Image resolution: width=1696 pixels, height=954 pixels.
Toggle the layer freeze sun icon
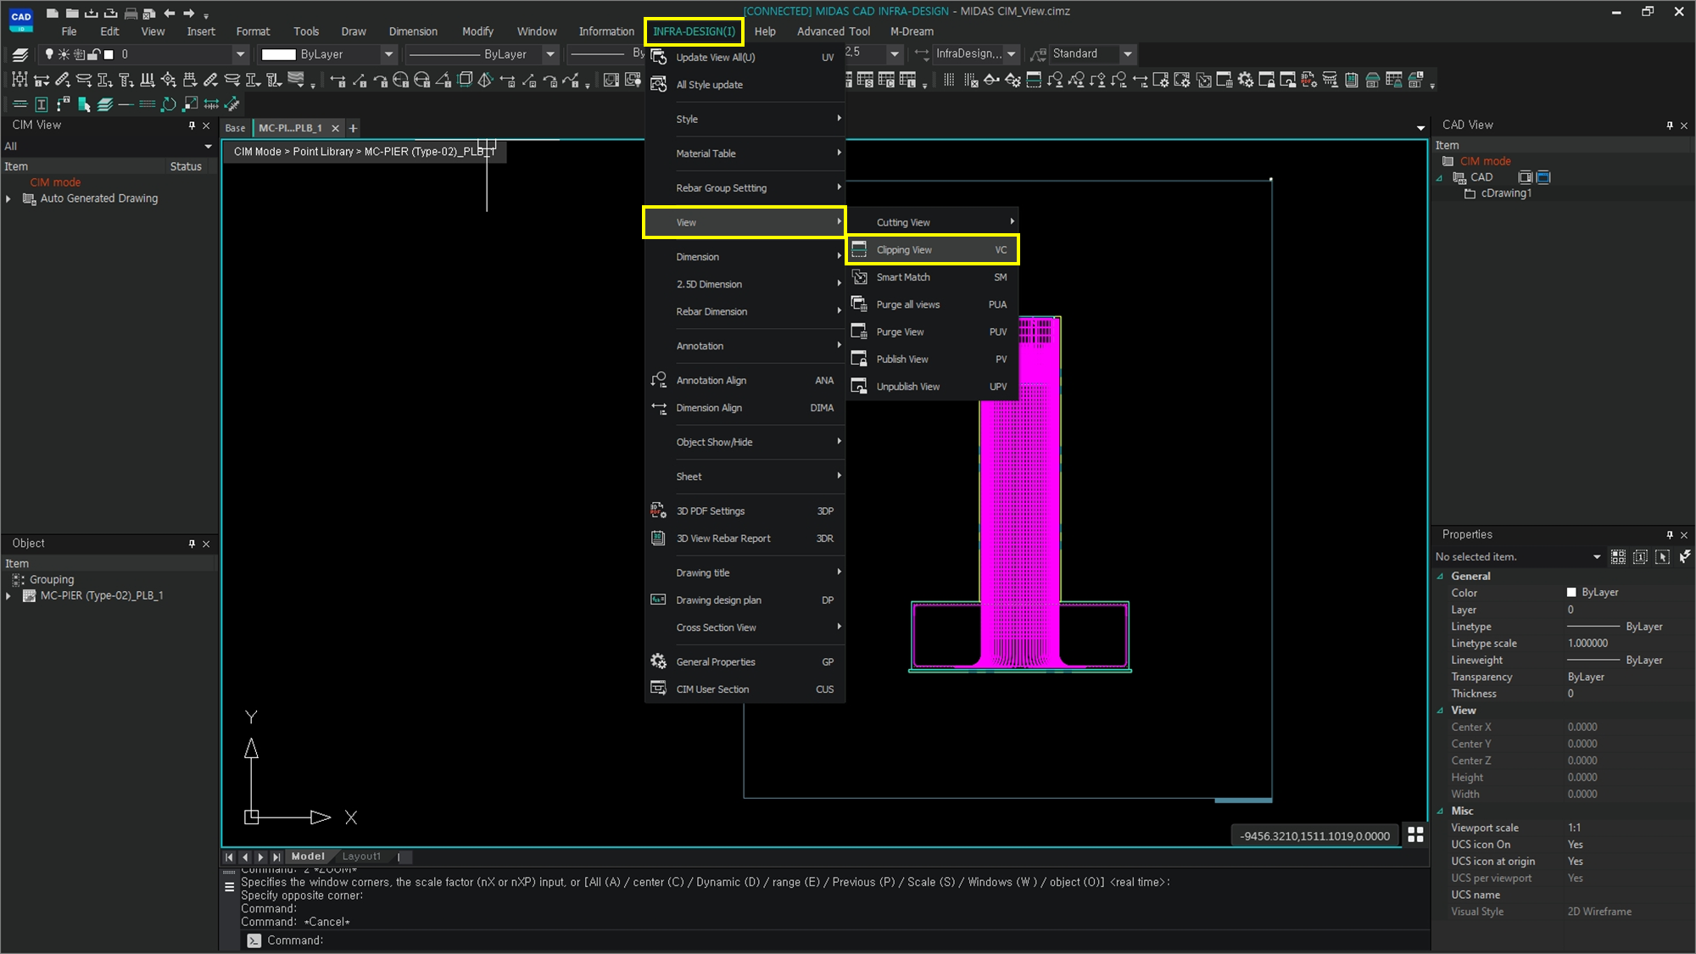point(64,54)
